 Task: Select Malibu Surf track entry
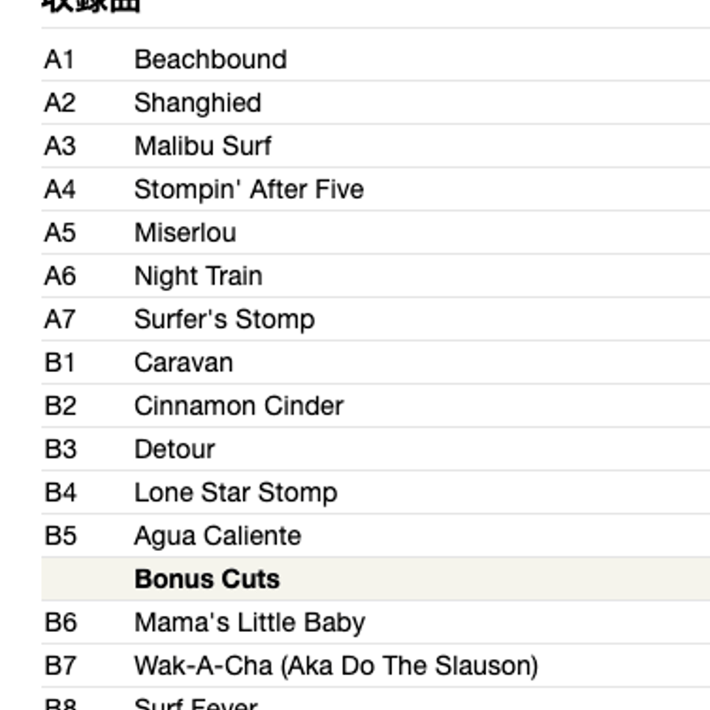203,147
